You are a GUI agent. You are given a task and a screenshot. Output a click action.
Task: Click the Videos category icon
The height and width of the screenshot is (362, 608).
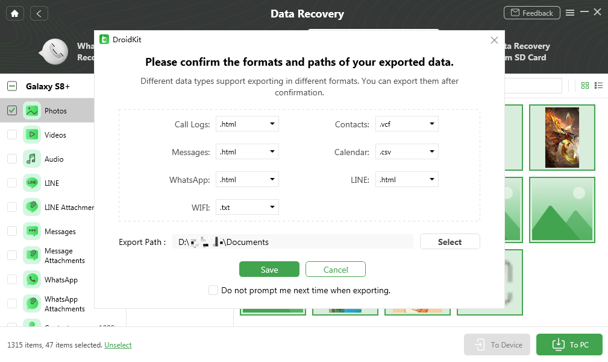(x=32, y=135)
